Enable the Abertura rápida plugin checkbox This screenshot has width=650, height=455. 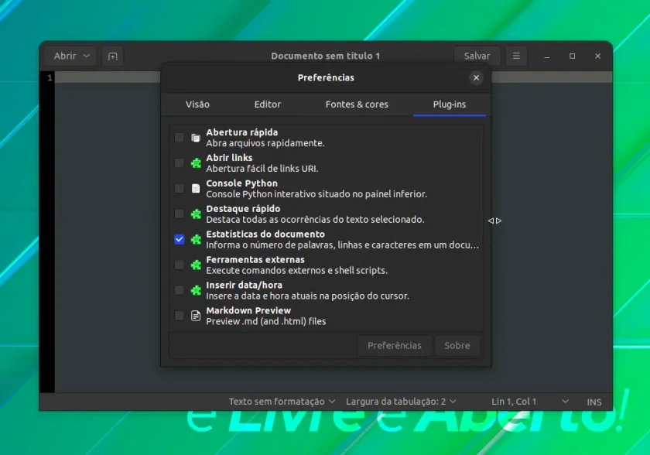179,138
